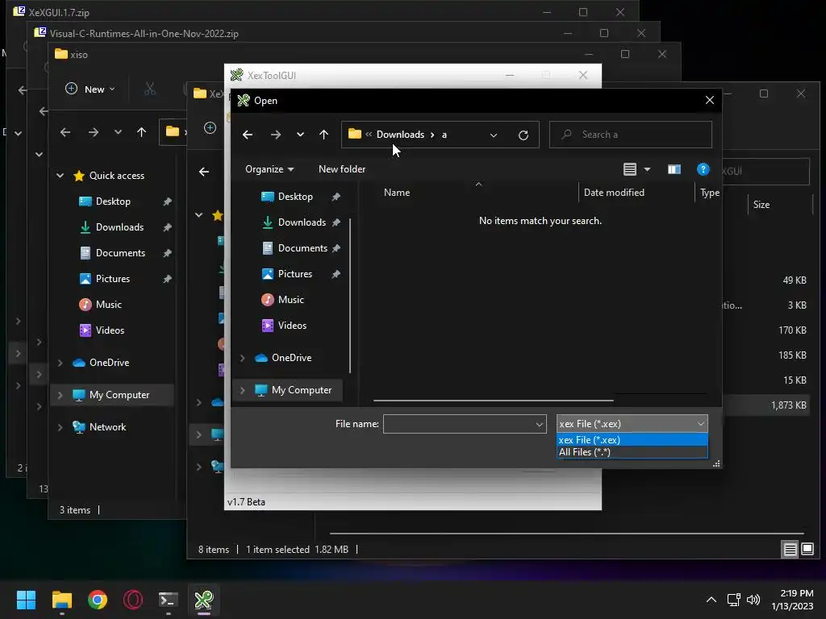Open the volume control in tray
The image size is (826, 619).
[x=753, y=600]
